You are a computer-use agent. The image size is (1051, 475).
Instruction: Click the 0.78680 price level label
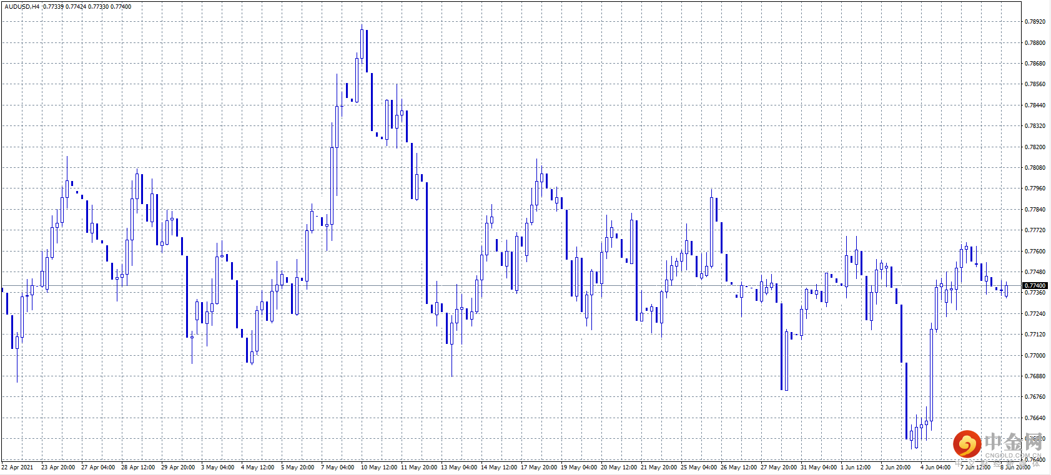tap(1035, 64)
